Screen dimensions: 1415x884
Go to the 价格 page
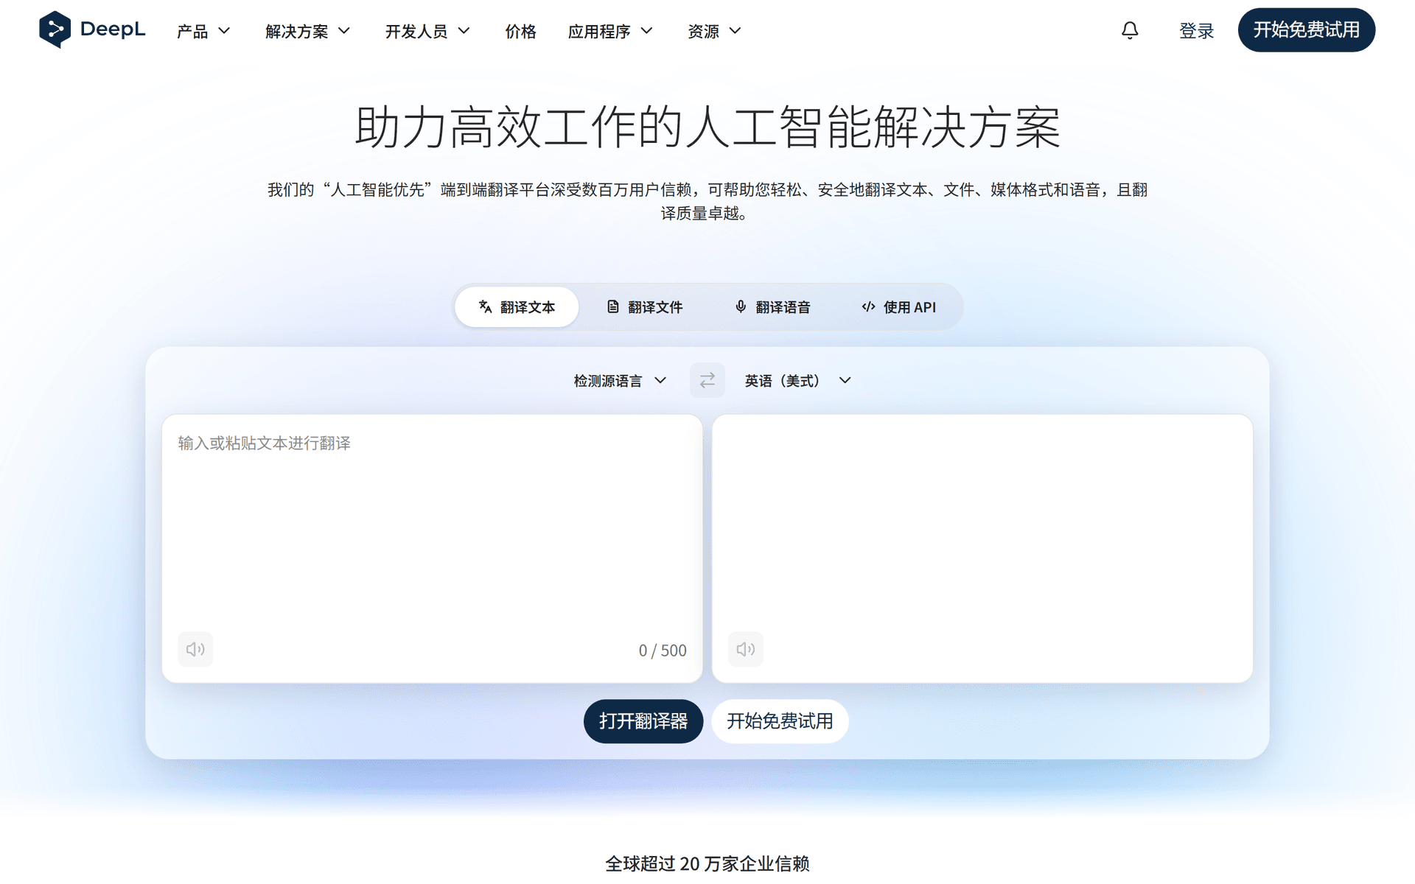[520, 31]
